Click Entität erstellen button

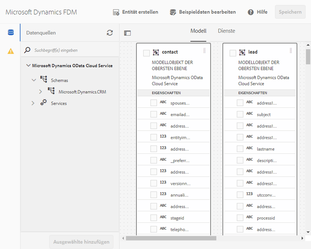coord(136,12)
